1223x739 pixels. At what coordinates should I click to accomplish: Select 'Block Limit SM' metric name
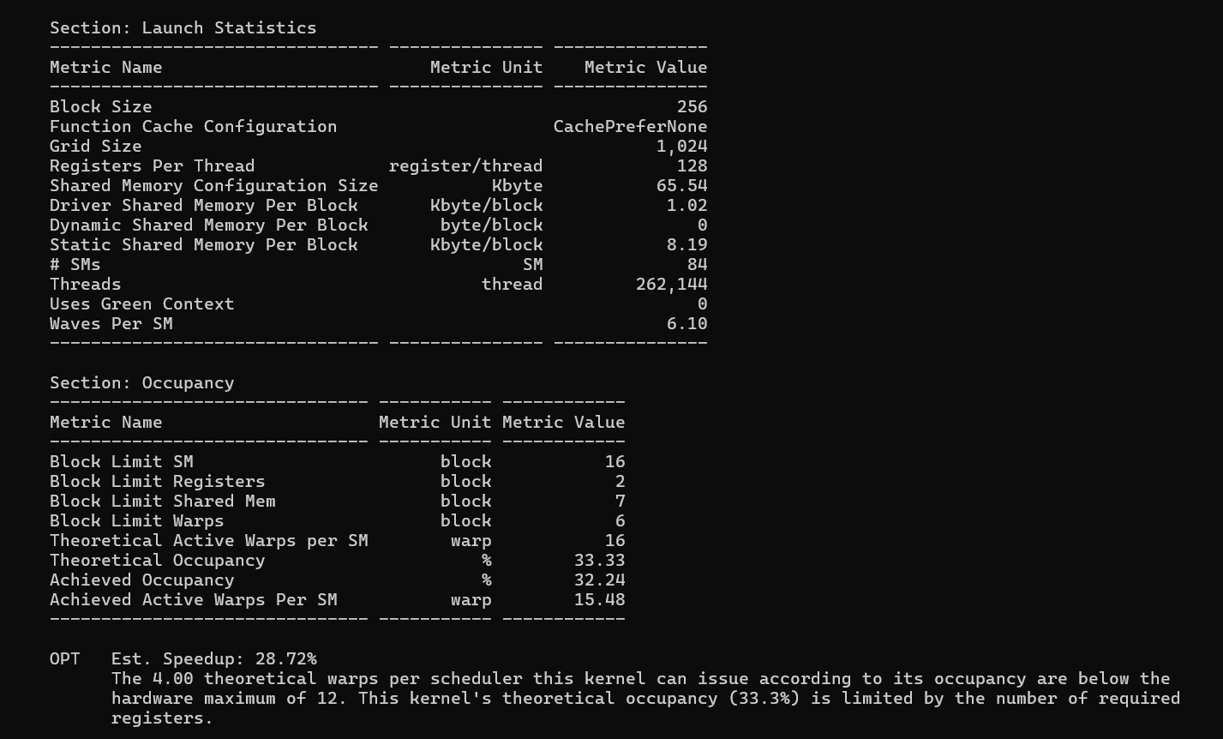point(121,462)
